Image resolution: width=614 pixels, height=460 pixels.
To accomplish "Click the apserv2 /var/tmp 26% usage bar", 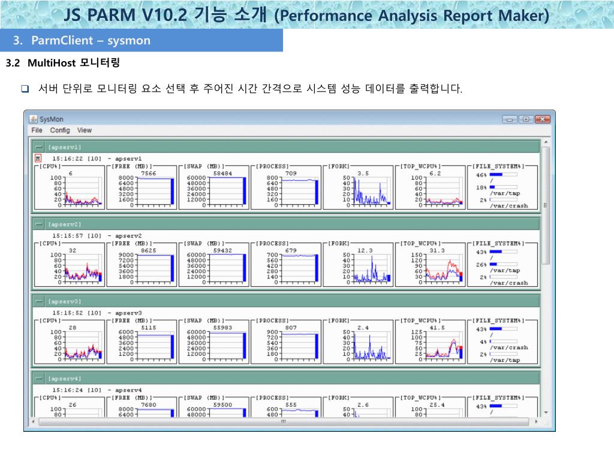I will coord(503,264).
